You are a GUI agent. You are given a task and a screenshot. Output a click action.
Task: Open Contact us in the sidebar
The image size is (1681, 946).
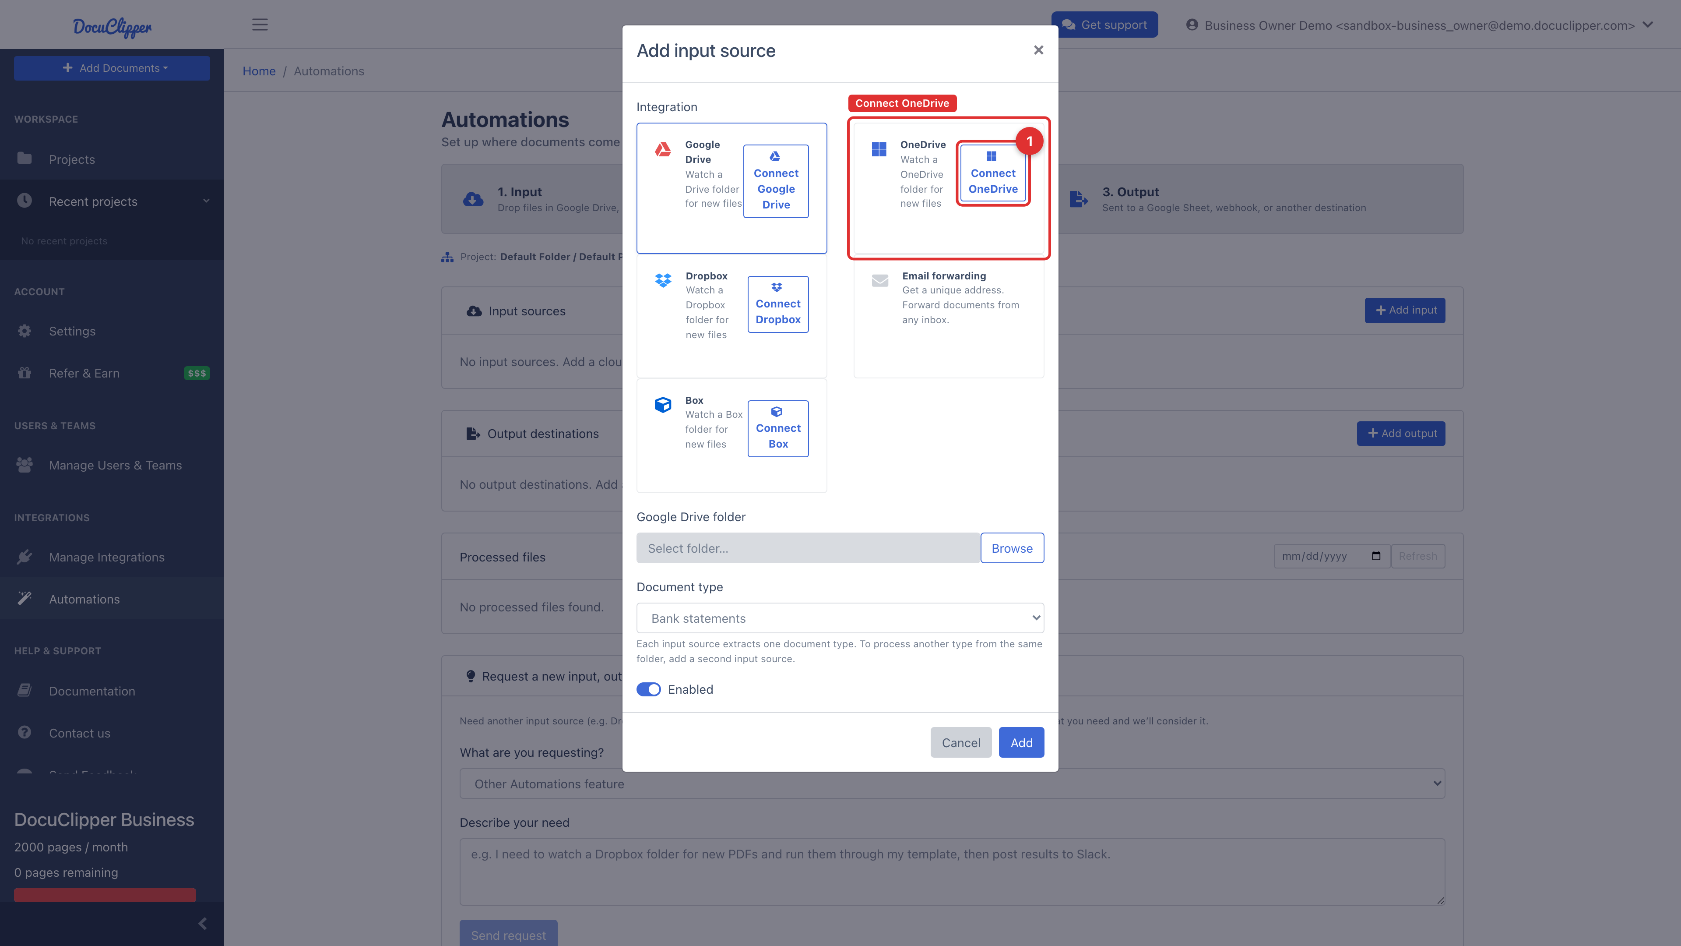112,733
